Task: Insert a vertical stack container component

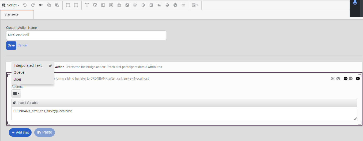Action: pos(68,5)
